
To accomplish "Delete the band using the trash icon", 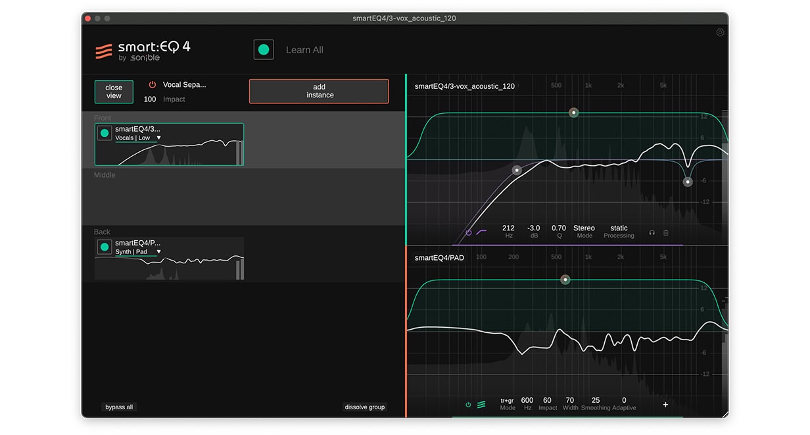I will pyautogui.click(x=666, y=232).
